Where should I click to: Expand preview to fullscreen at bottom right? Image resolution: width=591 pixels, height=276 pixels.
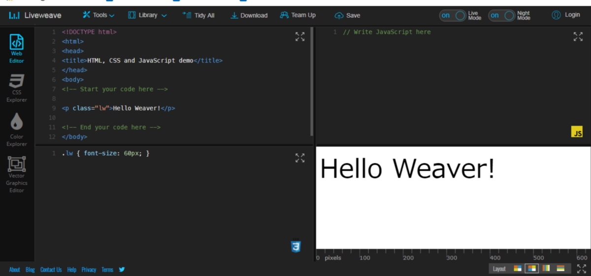tap(581, 269)
